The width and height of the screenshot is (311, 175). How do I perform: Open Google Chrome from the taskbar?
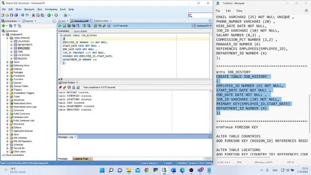coord(147,170)
